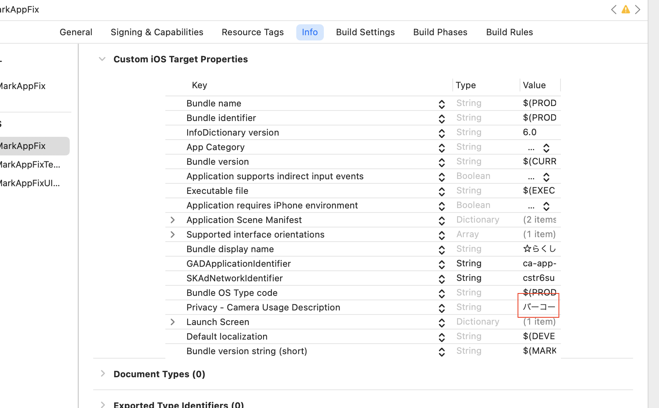Screen dimensions: 659x408
Task: Open key stepper for requires iPhone environment
Action: [x=442, y=206]
